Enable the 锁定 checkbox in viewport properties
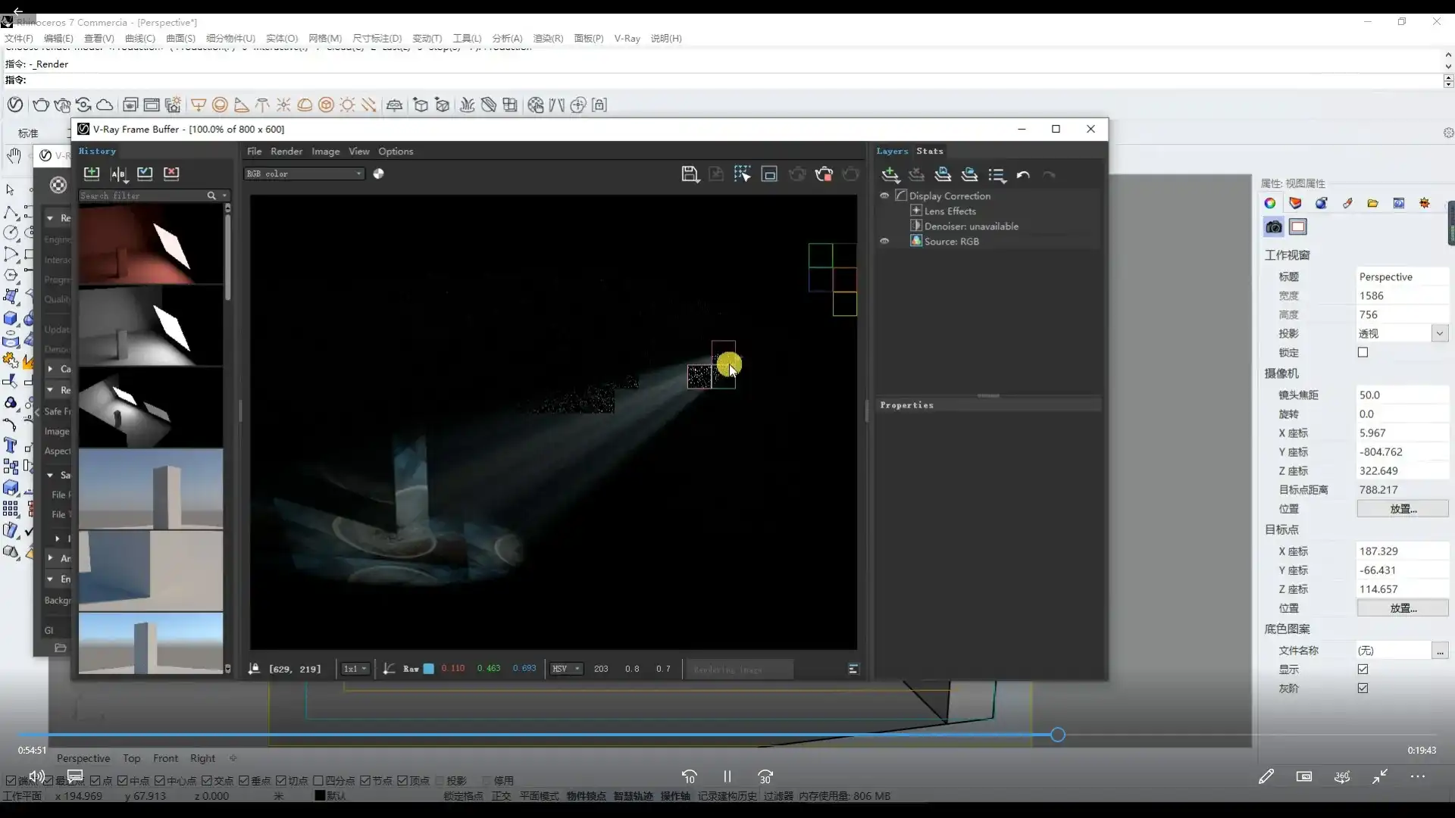 coord(1363,352)
